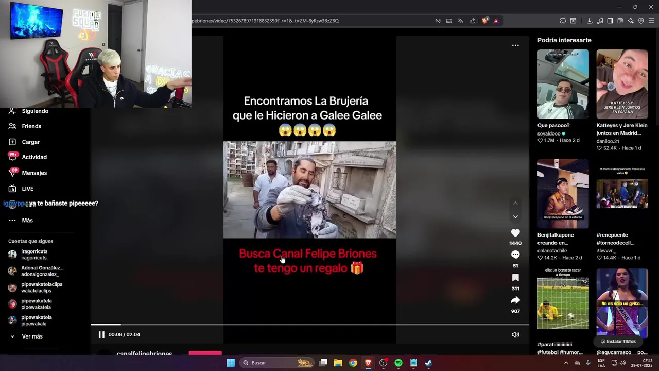Seek on the video progress bar

[x=310, y=325]
